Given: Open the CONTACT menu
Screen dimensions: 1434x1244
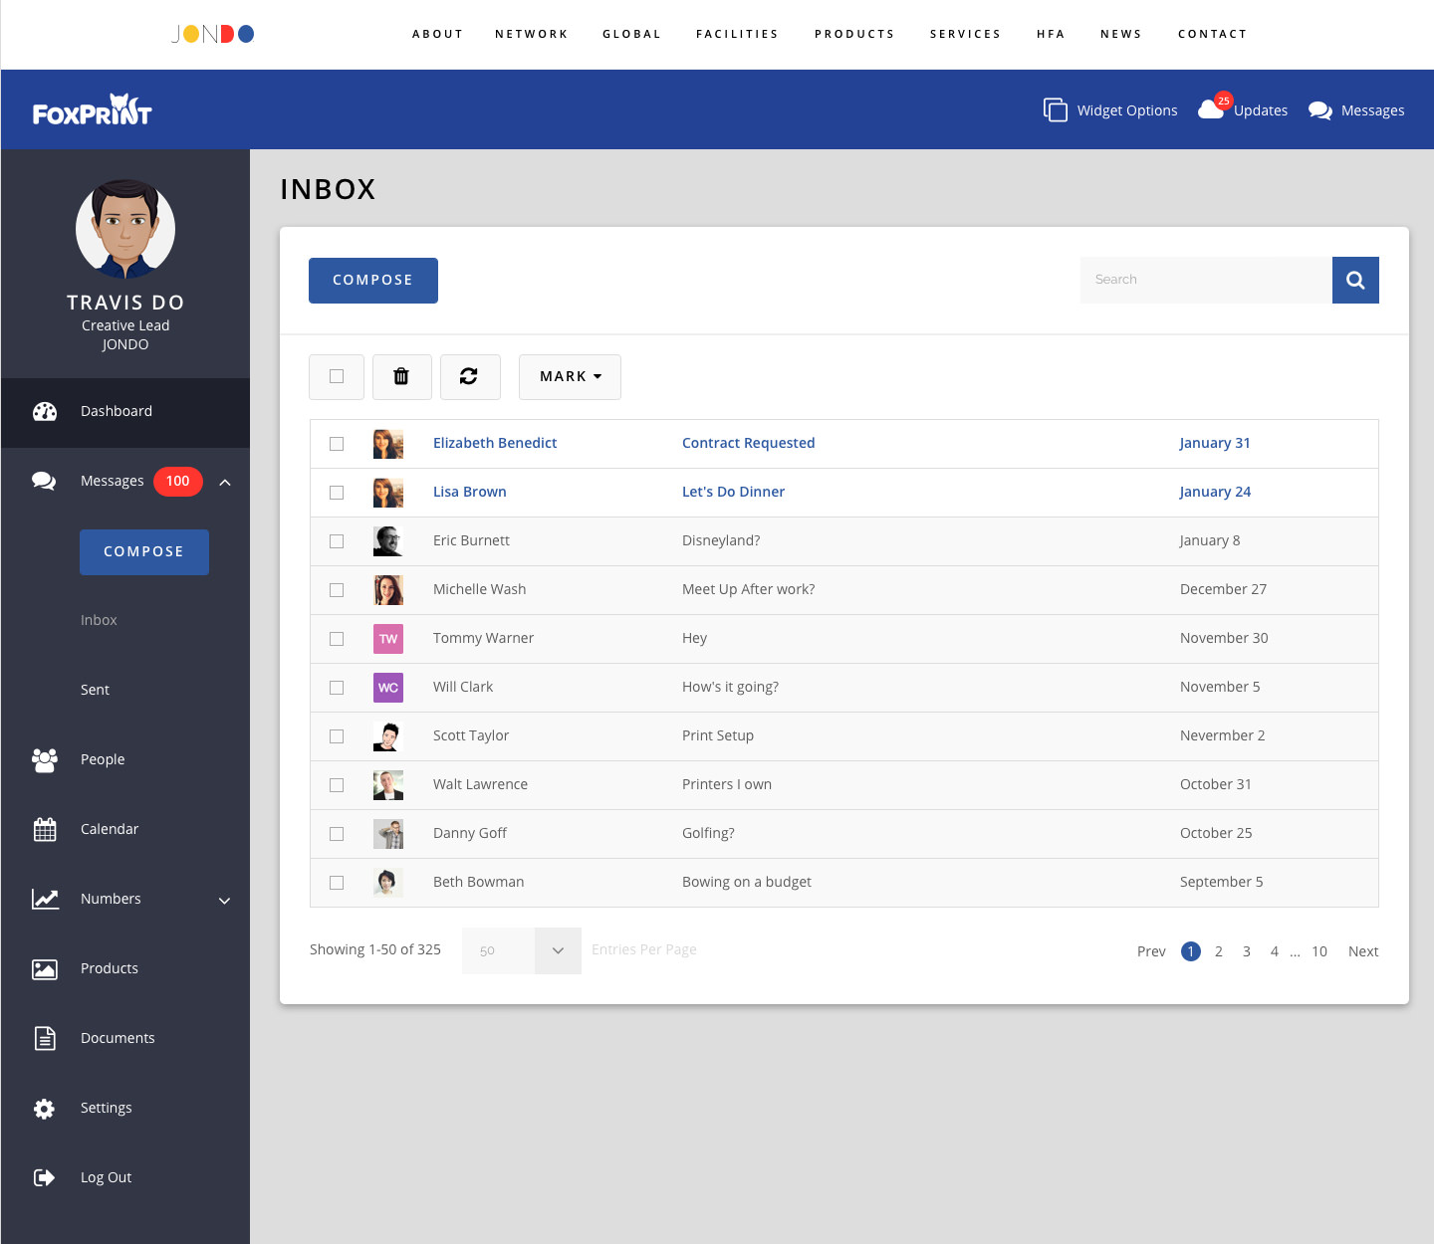Looking at the screenshot, I should click(x=1213, y=34).
